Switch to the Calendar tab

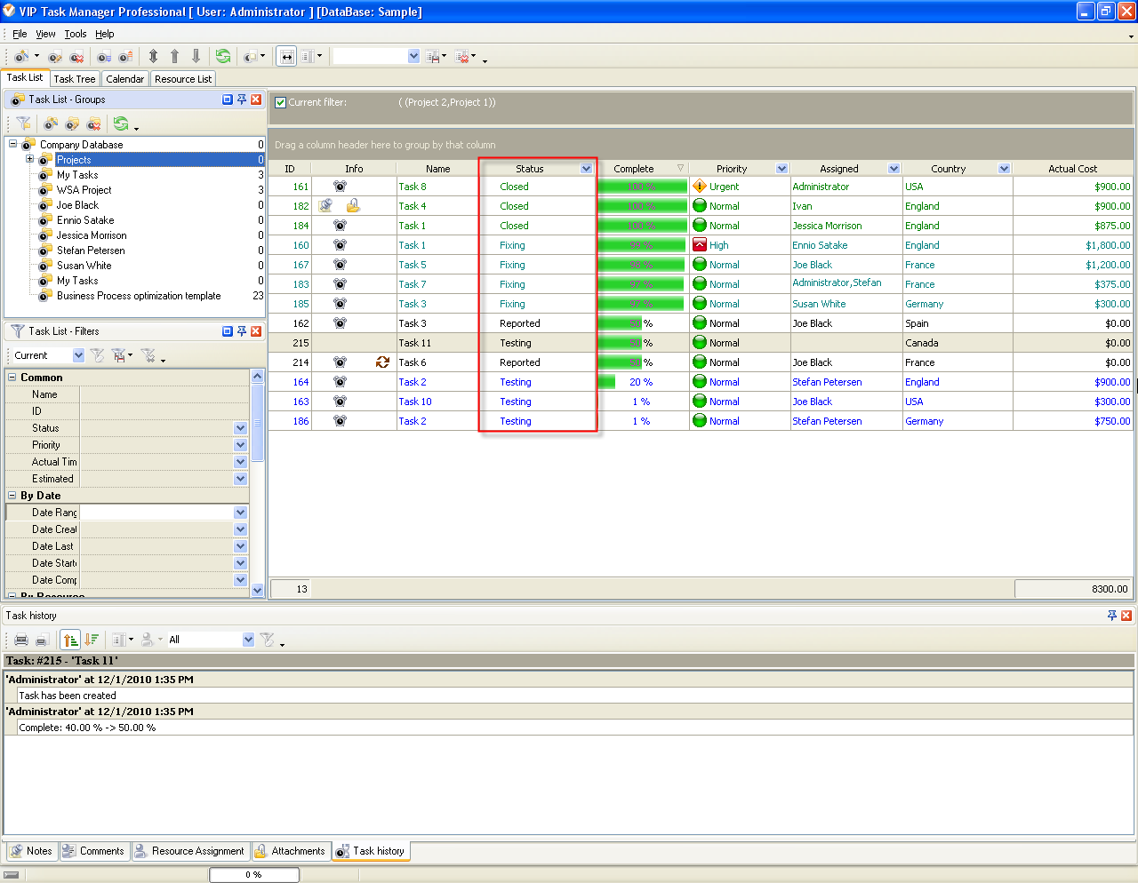tap(124, 78)
